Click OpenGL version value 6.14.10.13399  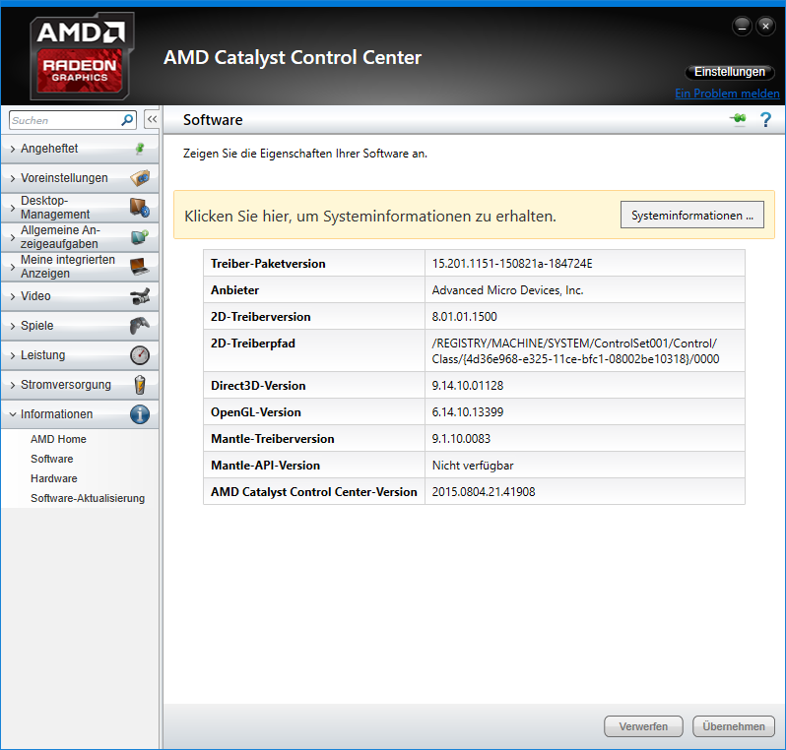point(468,412)
